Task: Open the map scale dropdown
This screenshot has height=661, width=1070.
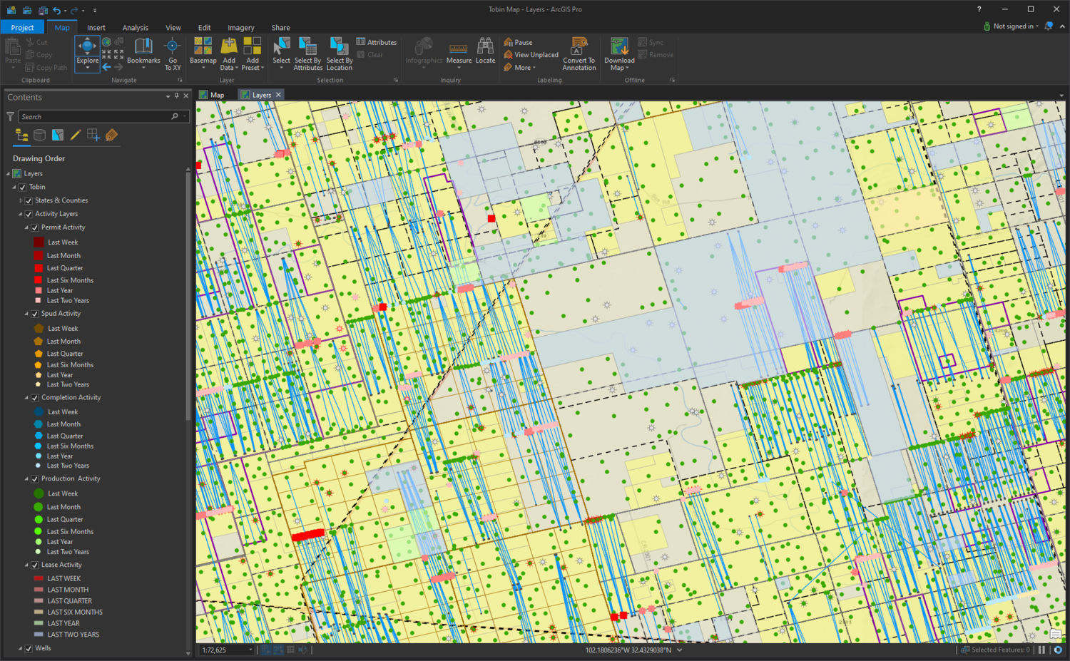Action: [x=250, y=650]
